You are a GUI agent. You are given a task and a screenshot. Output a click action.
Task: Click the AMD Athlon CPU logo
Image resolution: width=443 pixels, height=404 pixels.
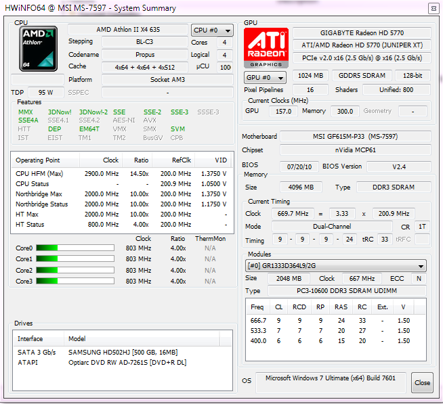tap(39, 49)
